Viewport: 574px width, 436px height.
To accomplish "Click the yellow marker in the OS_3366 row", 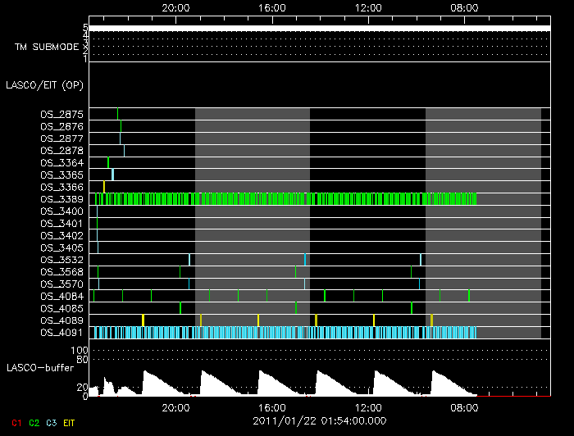I will (104, 187).
